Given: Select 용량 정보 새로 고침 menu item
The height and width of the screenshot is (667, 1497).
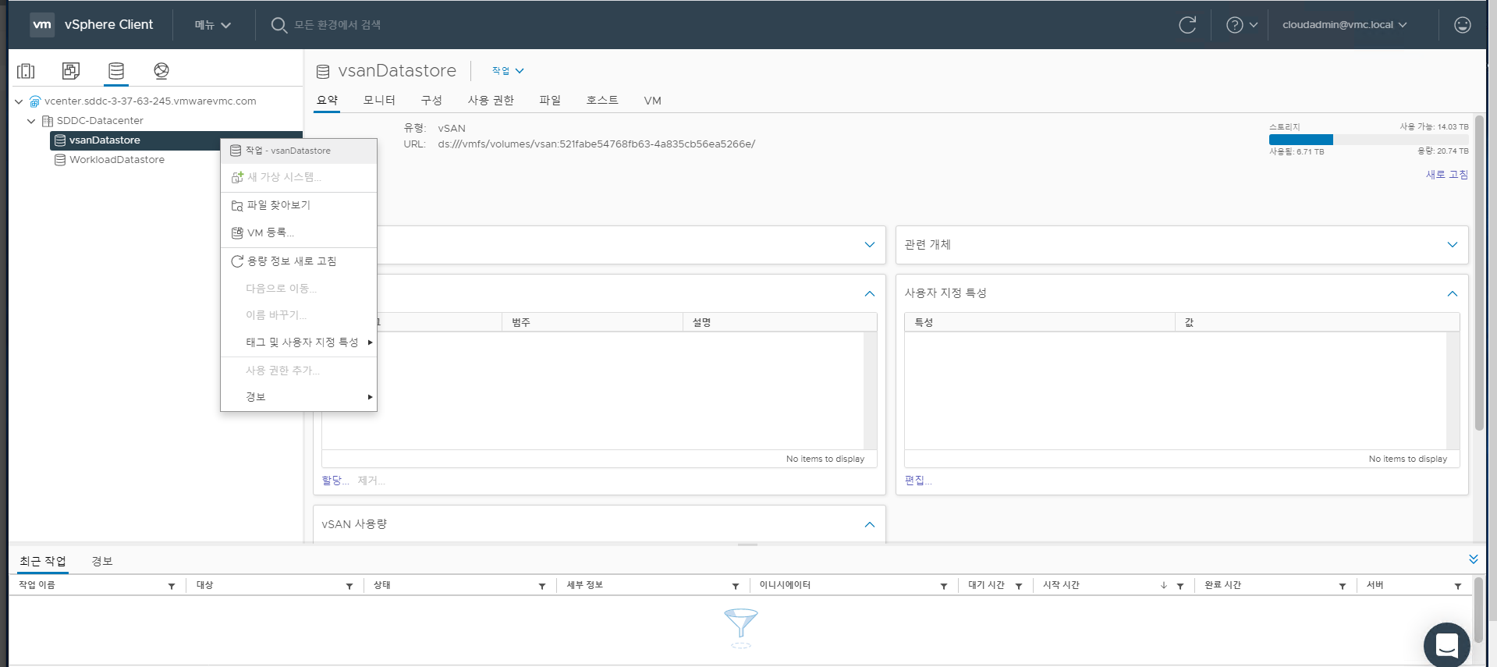Looking at the screenshot, I should 299,261.
